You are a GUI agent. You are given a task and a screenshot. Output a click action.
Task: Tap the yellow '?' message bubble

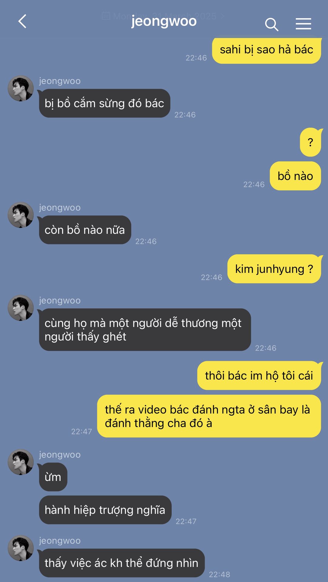(310, 142)
